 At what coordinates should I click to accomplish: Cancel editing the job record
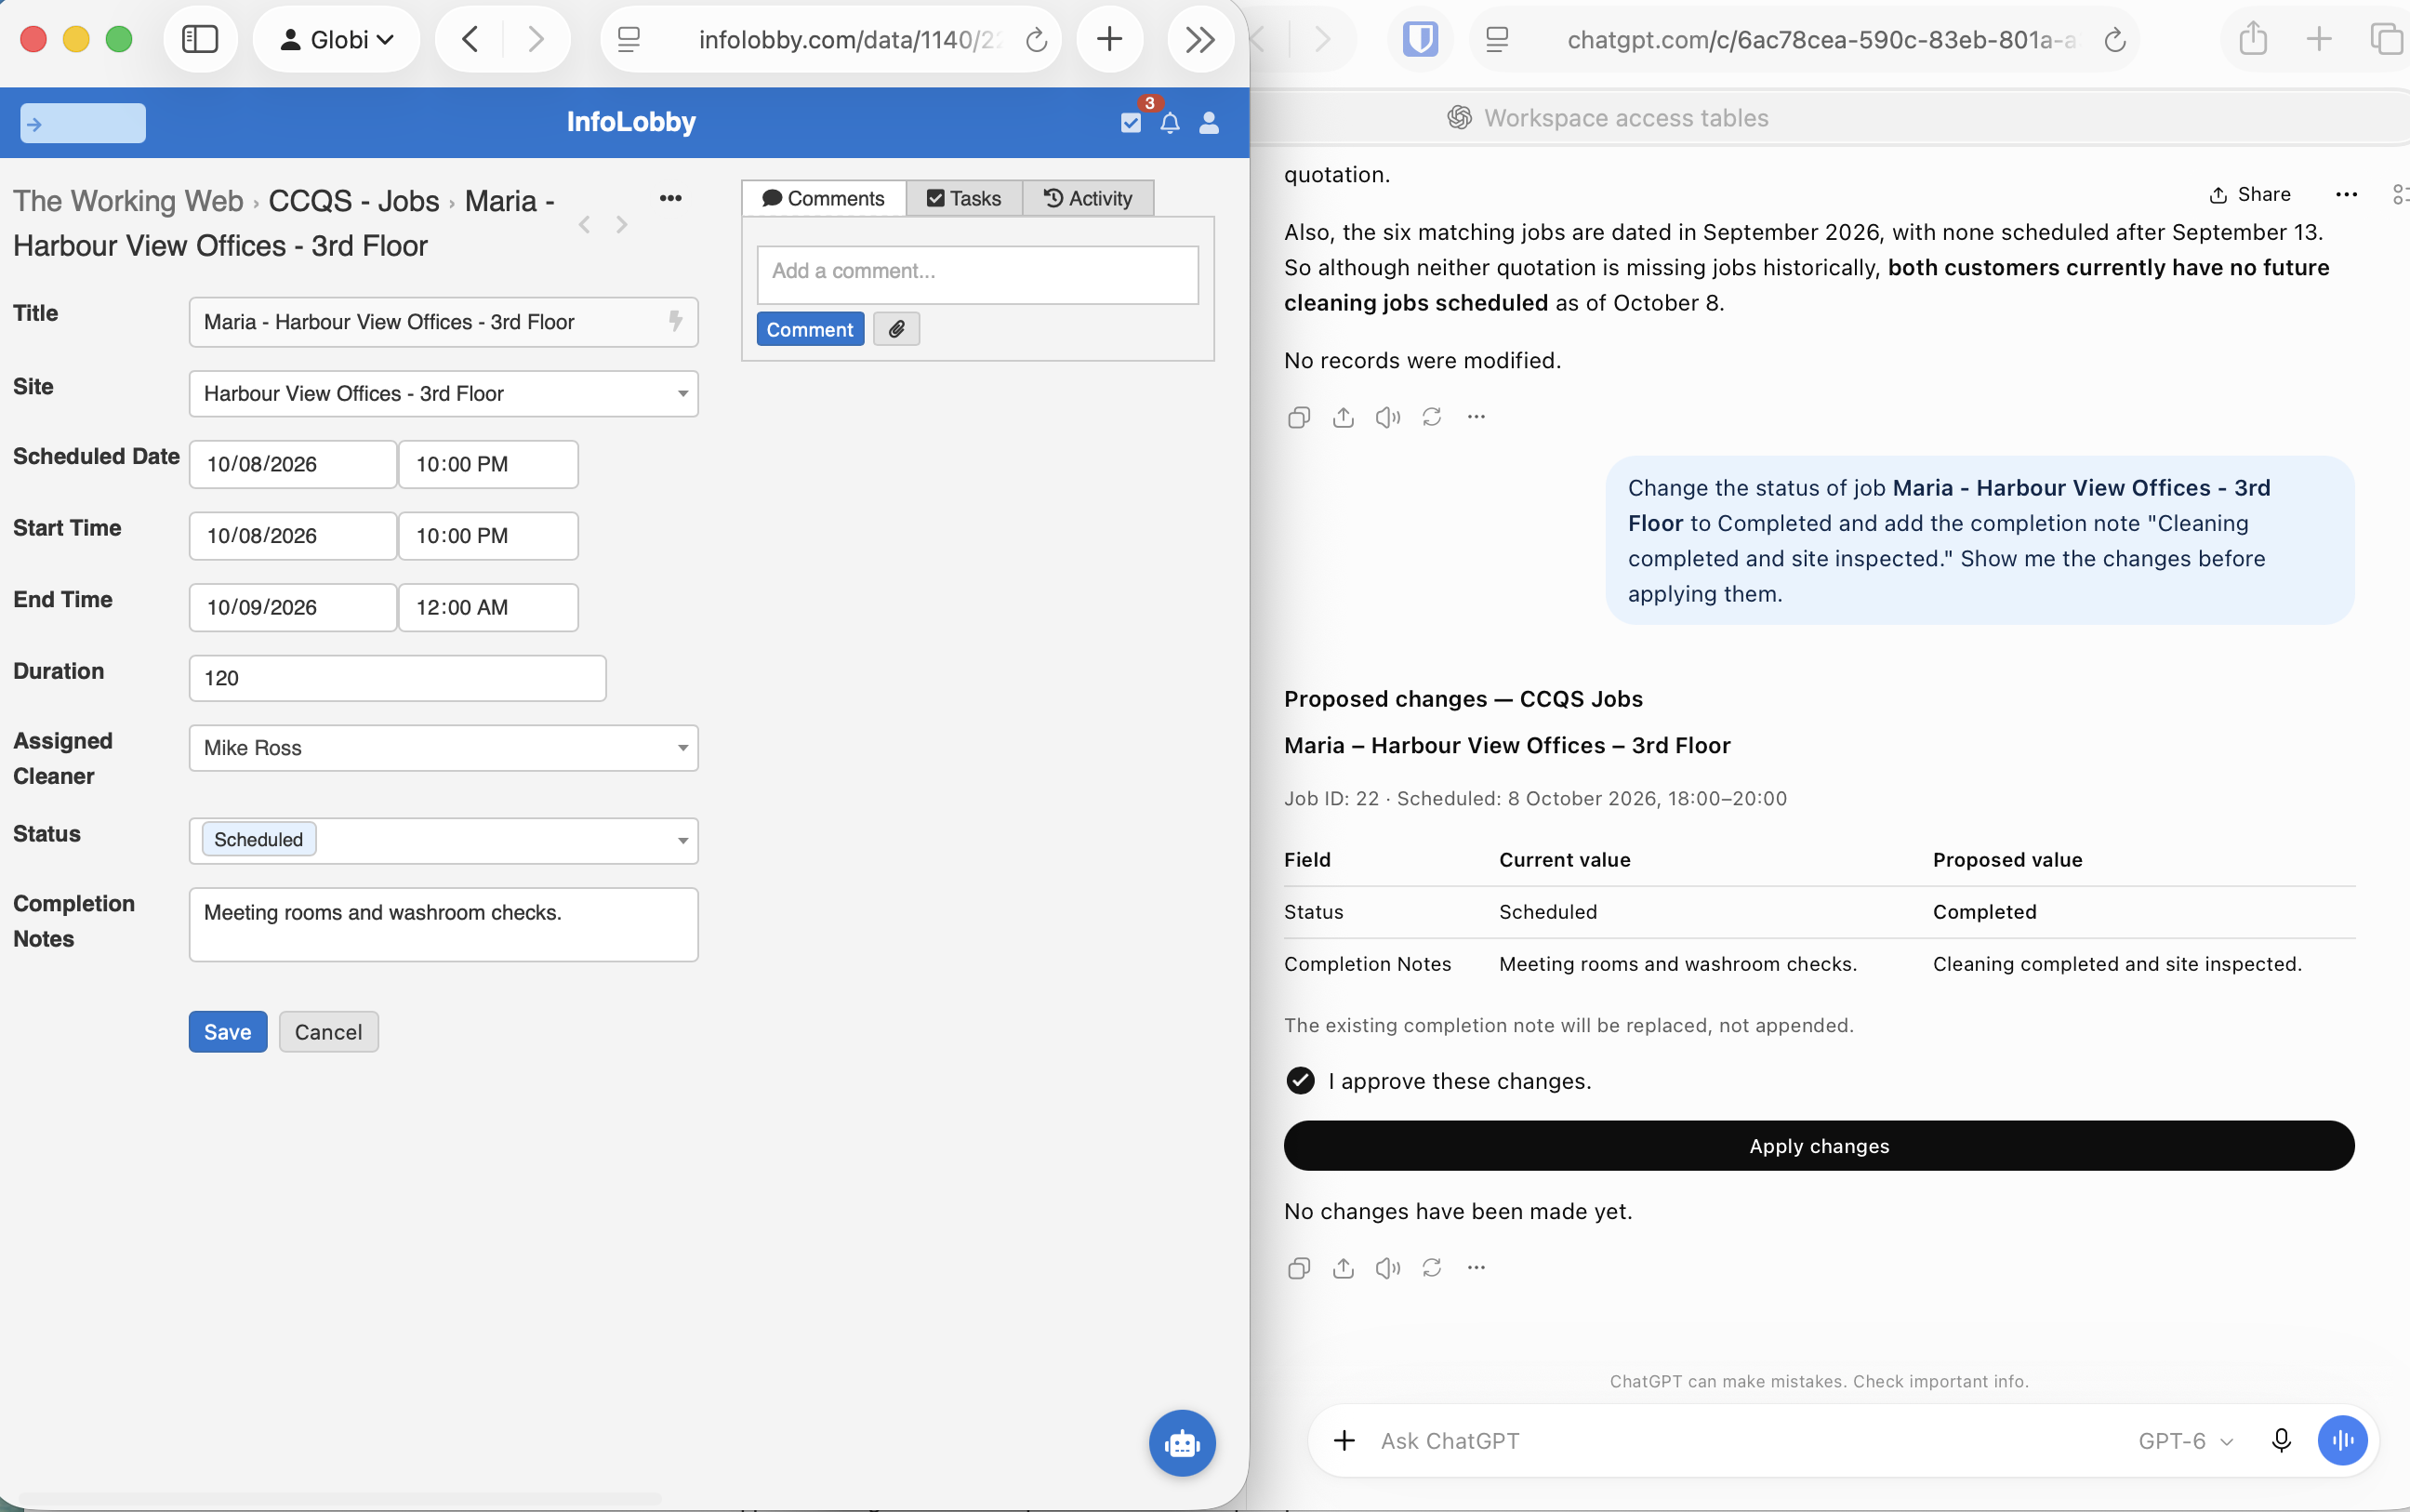click(329, 1032)
